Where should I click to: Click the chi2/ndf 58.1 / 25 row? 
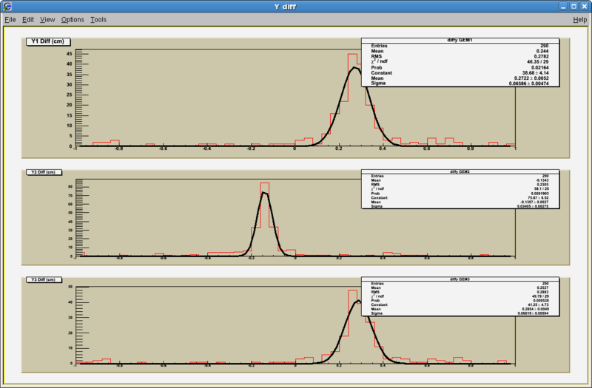pyautogui.click(x=460, y=189)
